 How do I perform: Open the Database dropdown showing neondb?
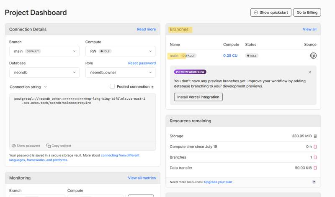click(44, 72)
